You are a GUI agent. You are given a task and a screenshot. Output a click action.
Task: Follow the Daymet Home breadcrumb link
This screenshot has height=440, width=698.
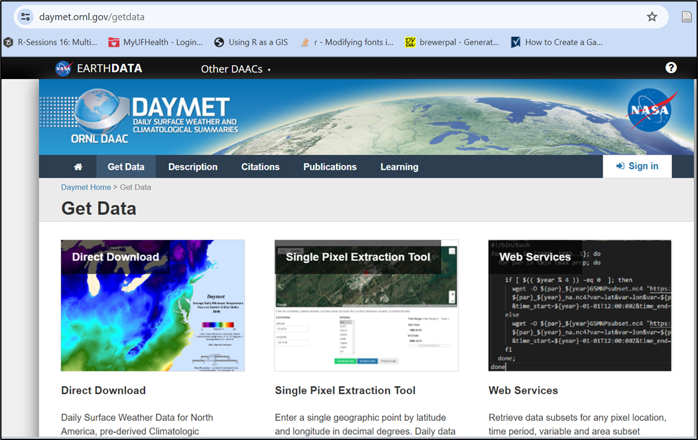point(86,187)
